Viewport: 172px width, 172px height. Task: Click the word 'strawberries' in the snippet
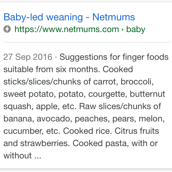tap(44, 143)
